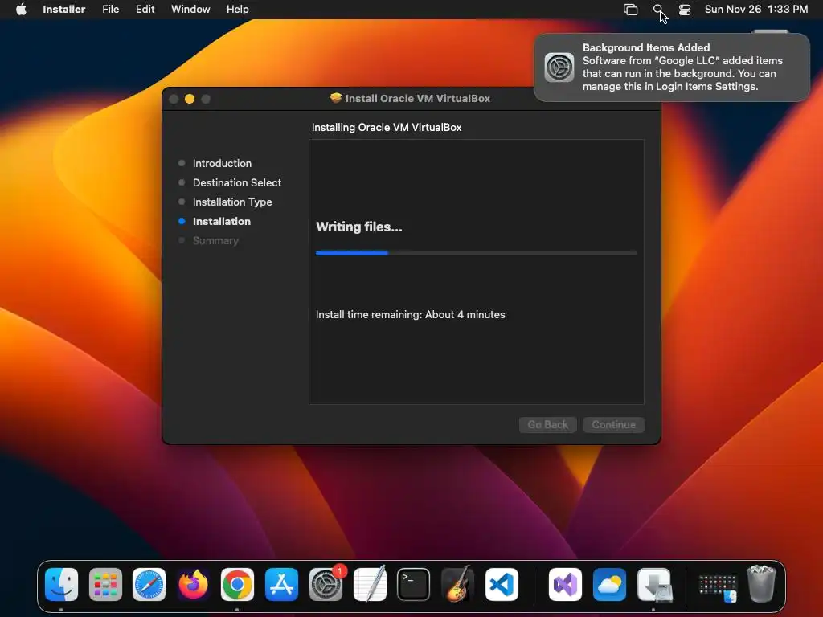Image resolution: width=823 pixels, height=617 pixels.
Task: Open System Settings from the Dock
Action: pos(326,584)
